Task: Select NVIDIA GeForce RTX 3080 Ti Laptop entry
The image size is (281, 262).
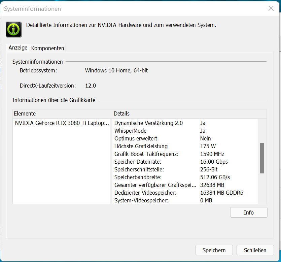Action: point(62,123)
